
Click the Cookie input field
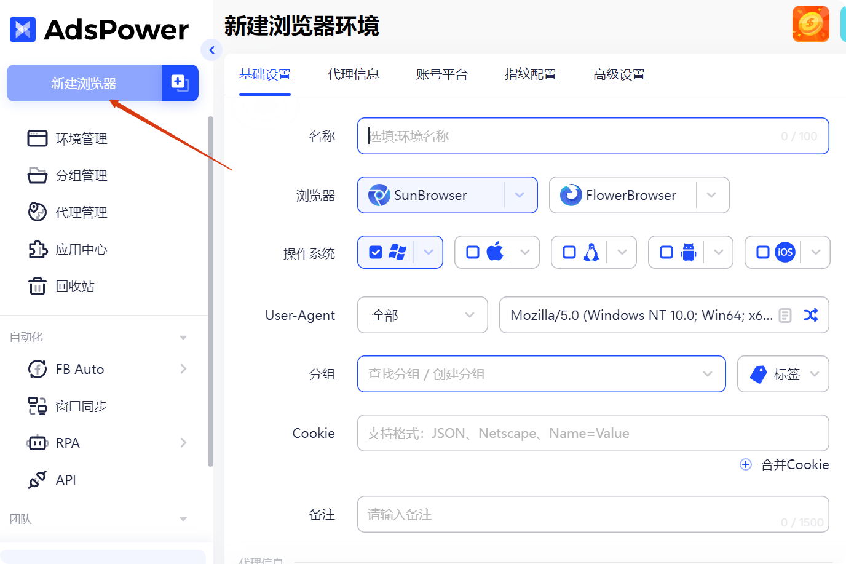593,433
